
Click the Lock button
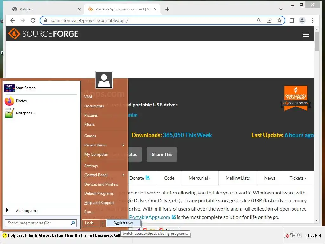[x=91, y=223]
